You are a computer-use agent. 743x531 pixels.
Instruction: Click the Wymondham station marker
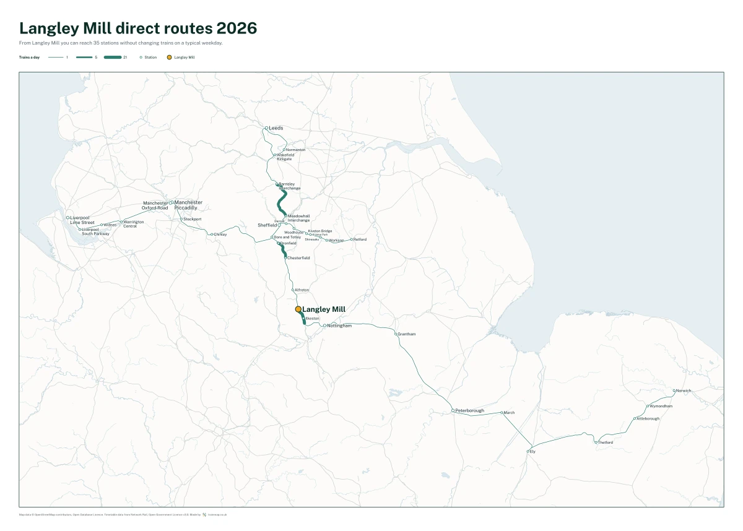648,406
